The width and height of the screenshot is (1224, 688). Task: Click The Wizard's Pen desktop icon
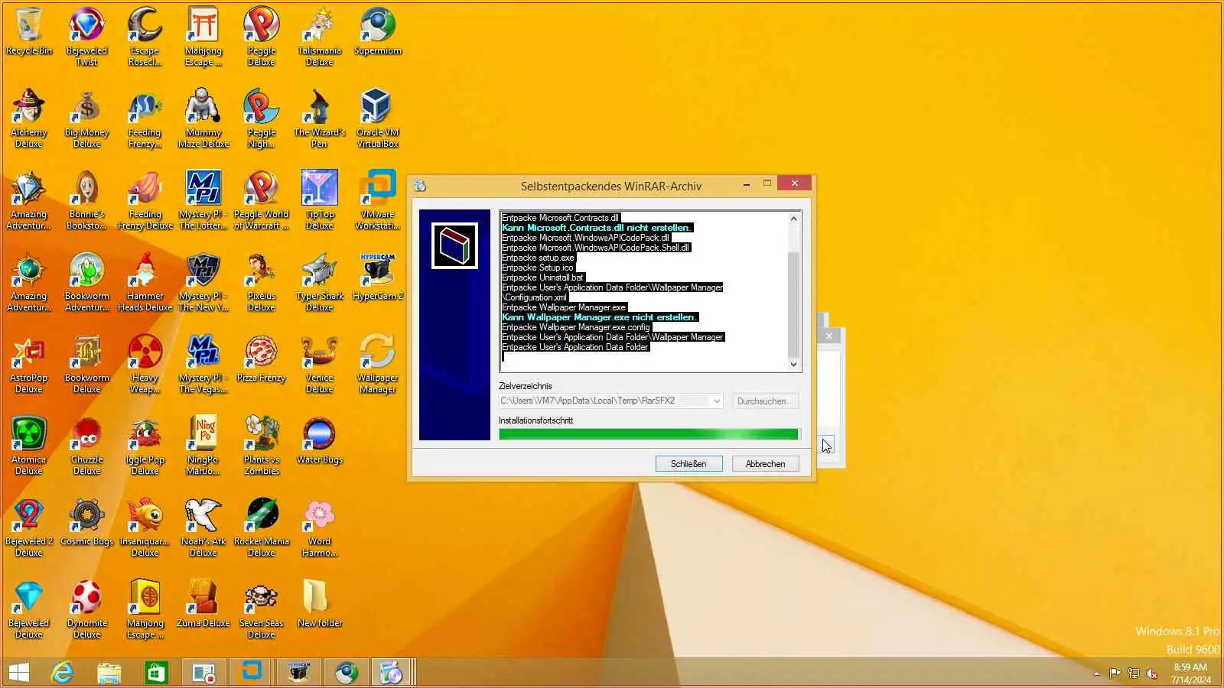tap(320, 118)
